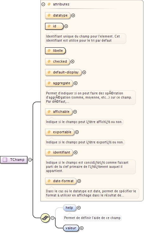This screenshot has width=144, height=233.
Task: Select the checked attribute node
Action: [57, 62]
